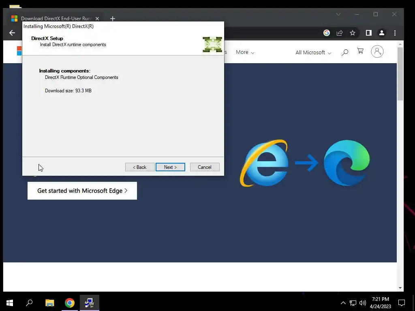This screenshot has height=311, width=415.
Task: Click the Chrome tab search chevron
Action: (338, 14)
